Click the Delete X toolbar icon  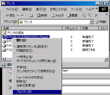pos(96,16)
